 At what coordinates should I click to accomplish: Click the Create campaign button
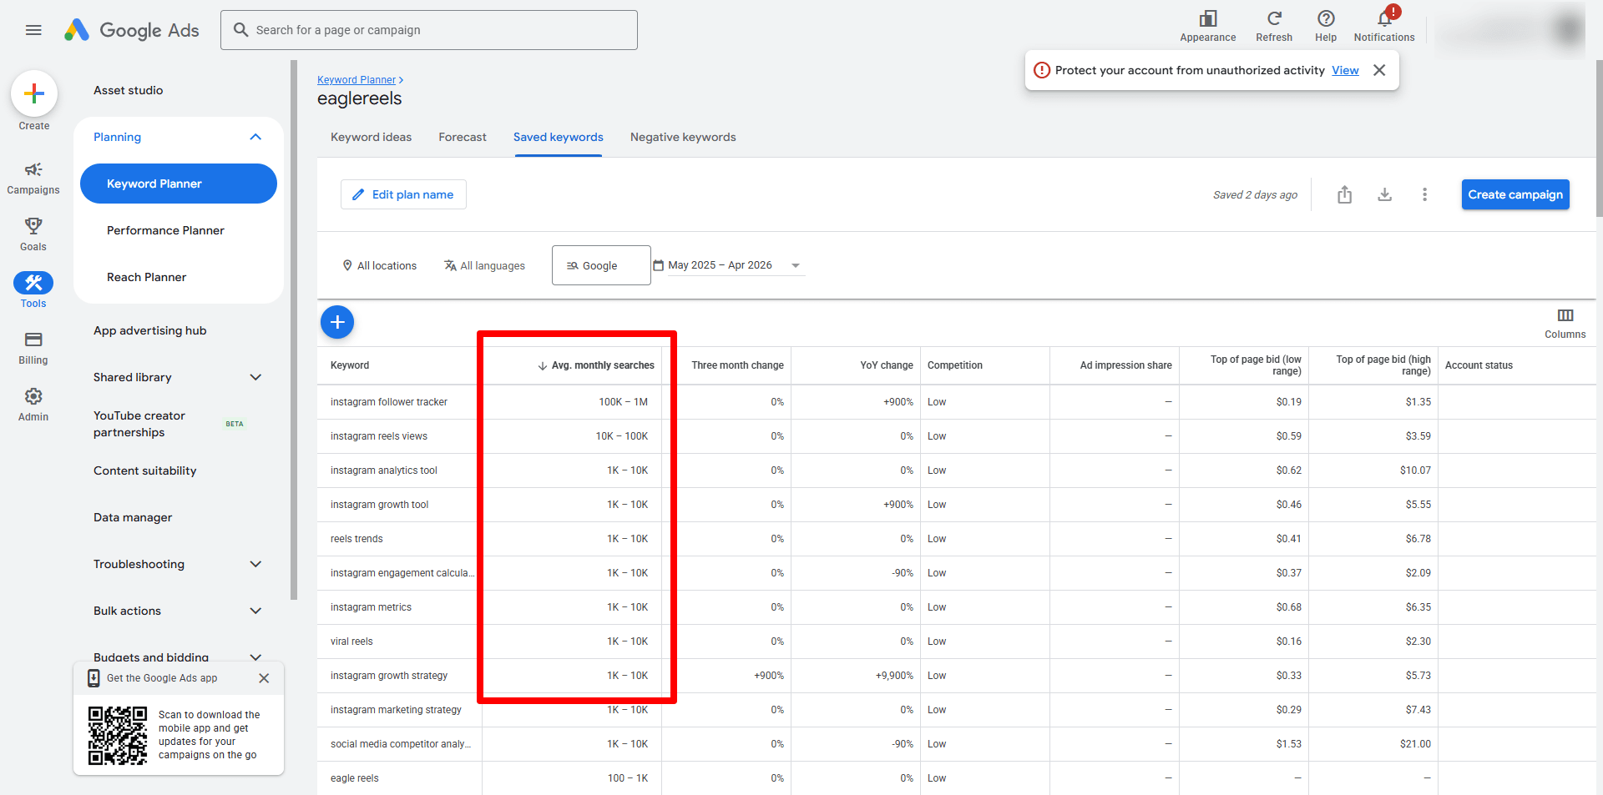(1515, 194)
